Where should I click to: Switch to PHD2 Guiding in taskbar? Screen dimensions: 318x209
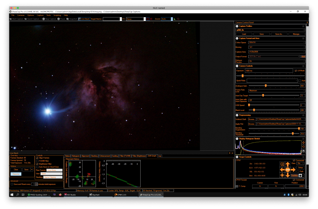[38, 195]
